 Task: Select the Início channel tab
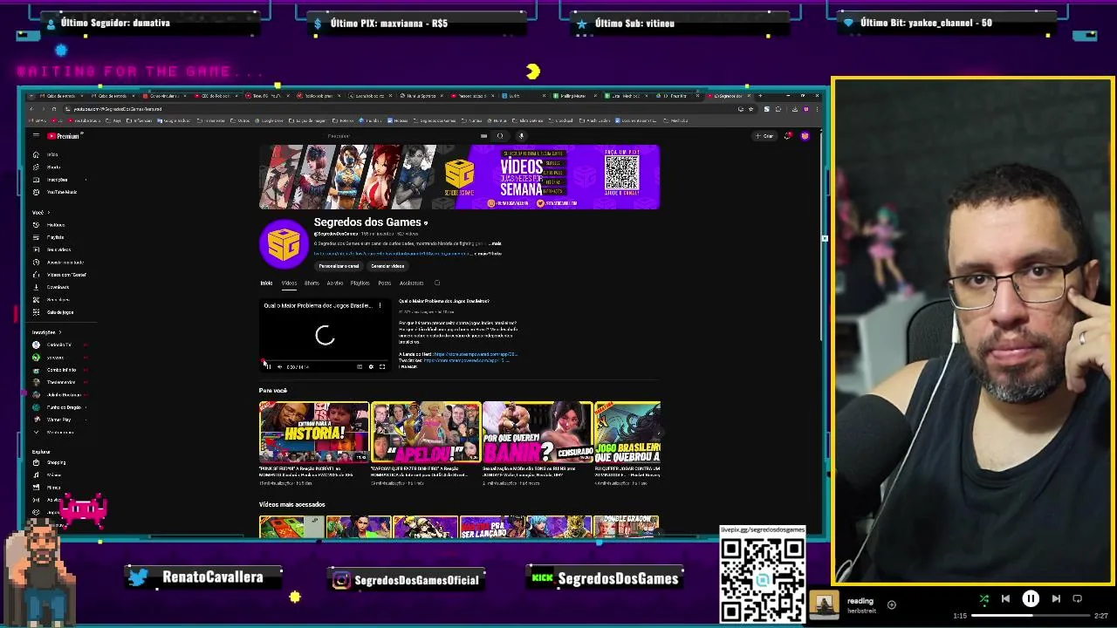pos(266,283)
